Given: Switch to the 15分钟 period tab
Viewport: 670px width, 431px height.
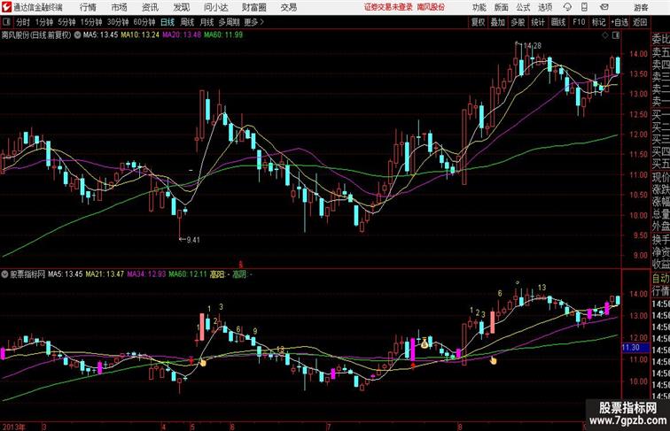Looking at the screenshot, I should tap(91, 22).
